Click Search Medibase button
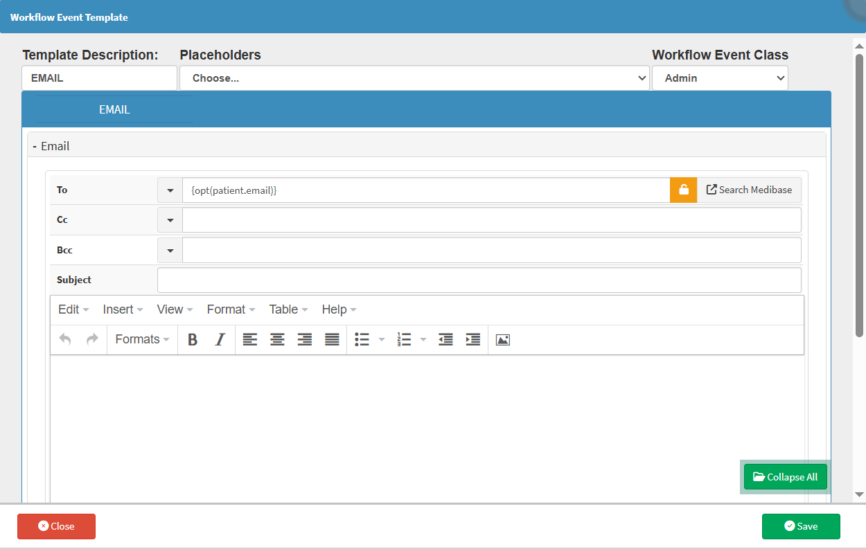The width and height of the screenshot is (866, 549). [x=749, y=190]
